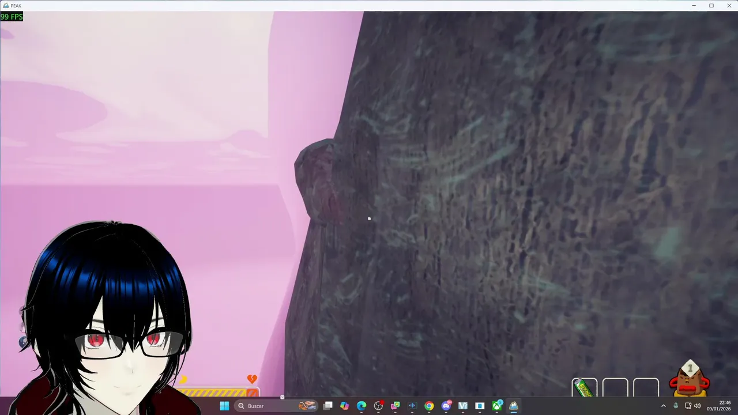Open Task View from the taskbar
738x415 pixels.
(327, 406)
